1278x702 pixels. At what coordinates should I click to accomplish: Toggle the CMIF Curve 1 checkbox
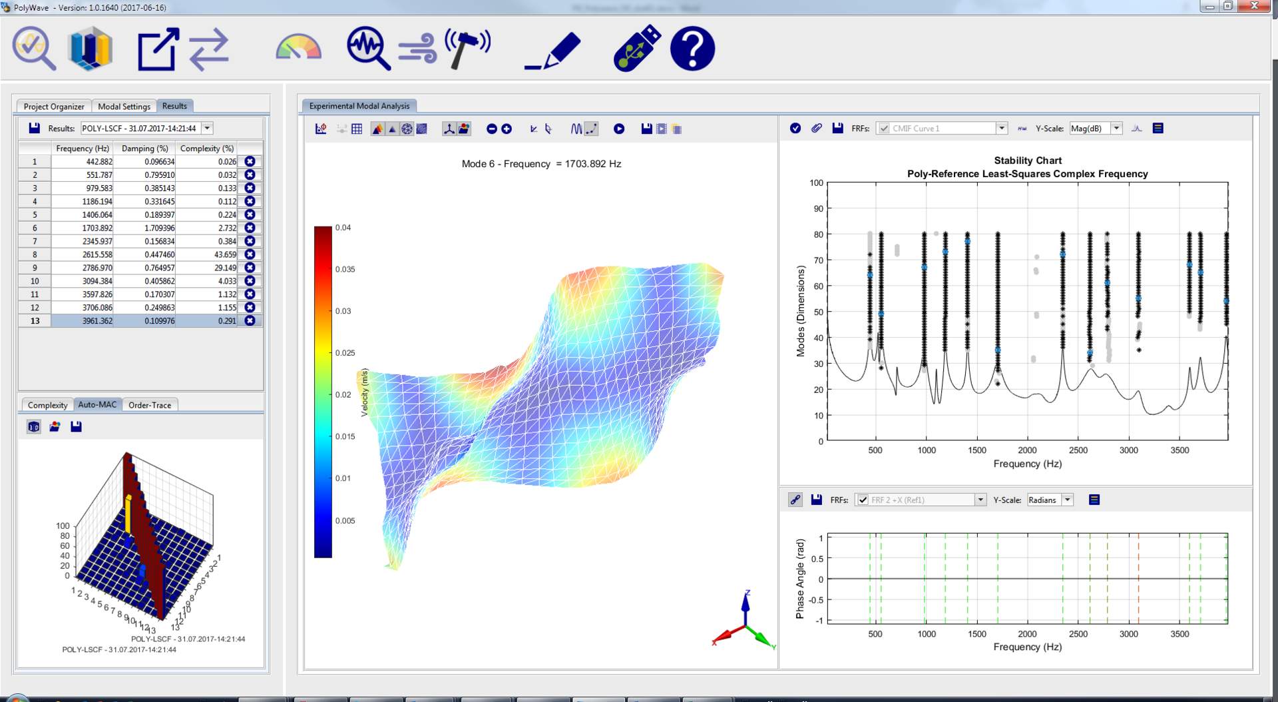point(884,129)
